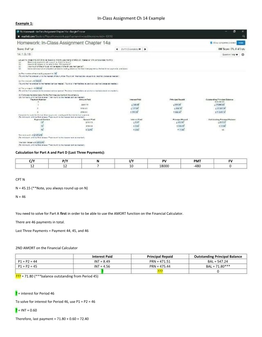Click the '? = interest for Period 46' line
The height and width of the screenshot is (337, 262).
tap(35, 293)
